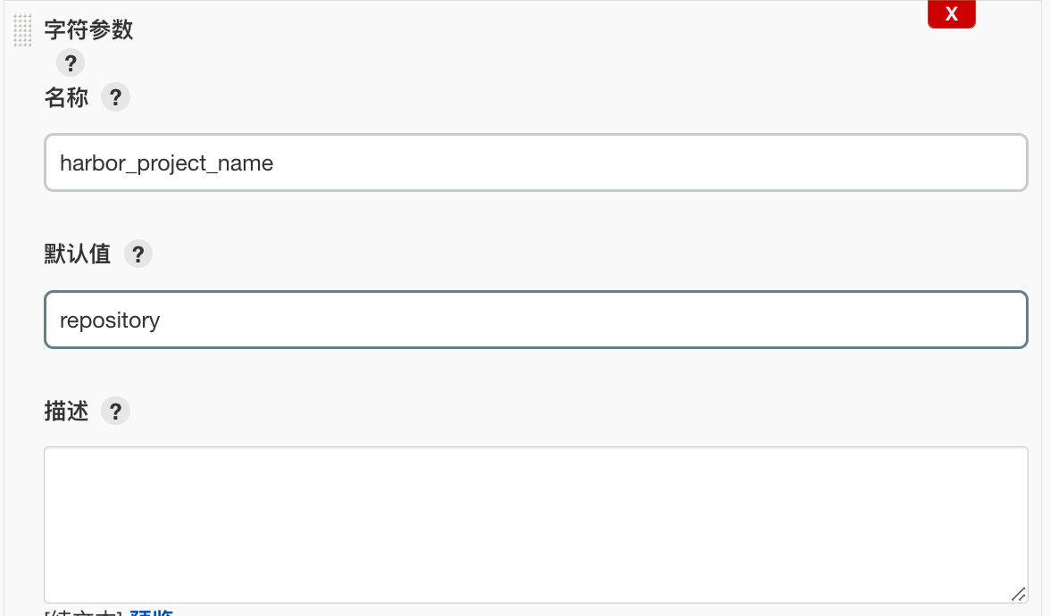Click on the word repository
1050x616 pixels.
tap(109, 320)
